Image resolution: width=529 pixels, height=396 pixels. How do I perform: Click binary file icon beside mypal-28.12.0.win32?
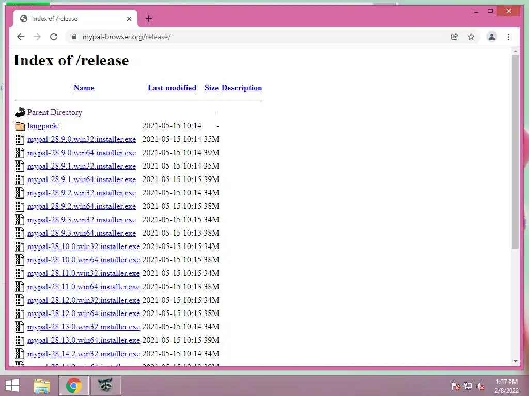pyautogui.click(x=20, y=300)
